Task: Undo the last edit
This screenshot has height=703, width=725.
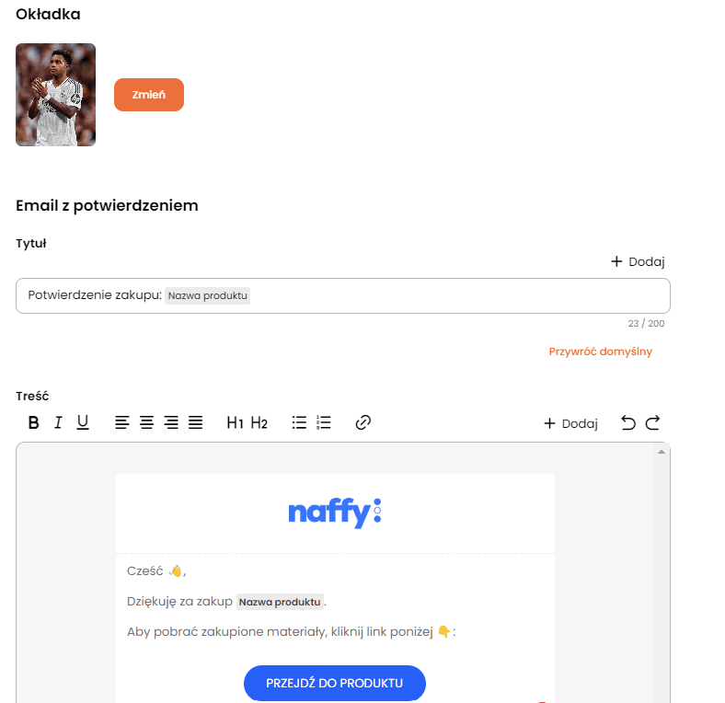Action: (x=627, y=422)
